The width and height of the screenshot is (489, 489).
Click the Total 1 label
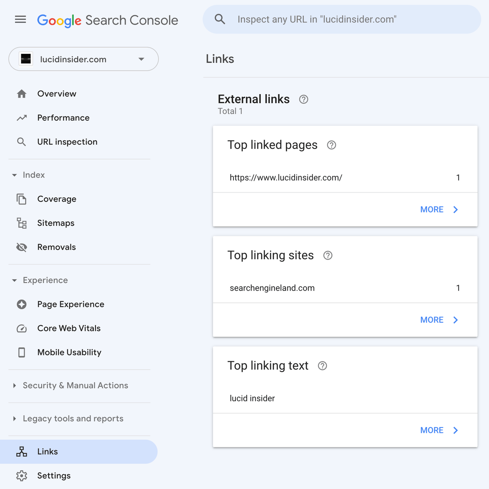coord(230,111)
